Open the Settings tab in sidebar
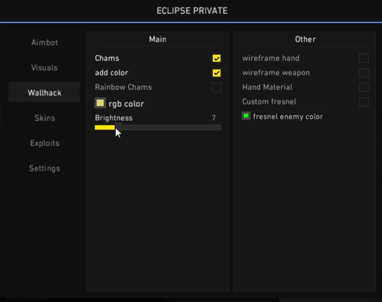The width and height of the screenshot is (382, 302). [44, 168]
